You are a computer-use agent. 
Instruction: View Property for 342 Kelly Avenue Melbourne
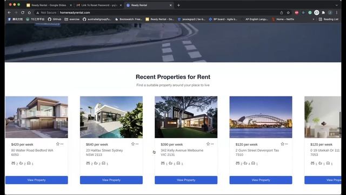[x=186, y=180]
